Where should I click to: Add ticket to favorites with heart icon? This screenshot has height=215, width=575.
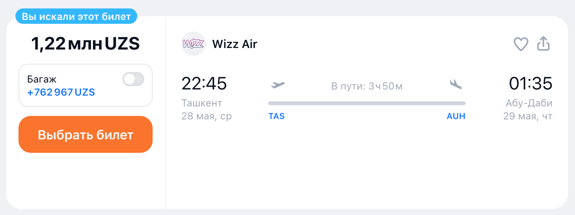[521, 44]
